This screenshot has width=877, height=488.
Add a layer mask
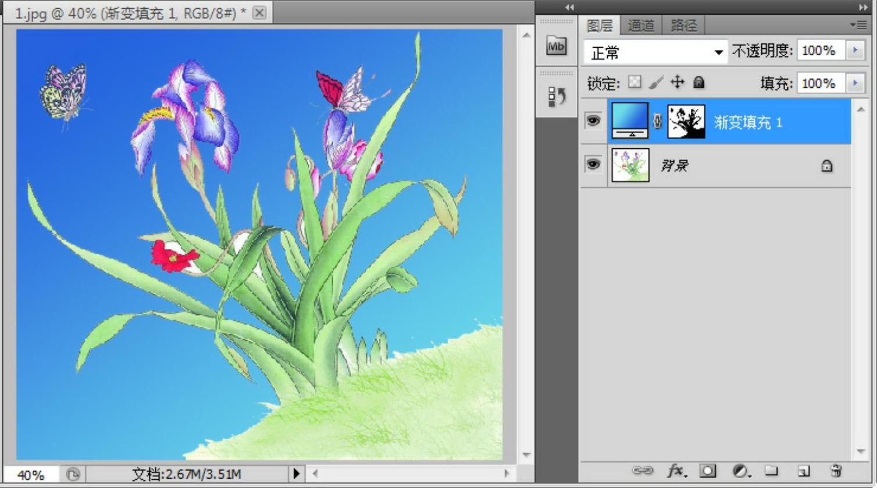(708, 471)
